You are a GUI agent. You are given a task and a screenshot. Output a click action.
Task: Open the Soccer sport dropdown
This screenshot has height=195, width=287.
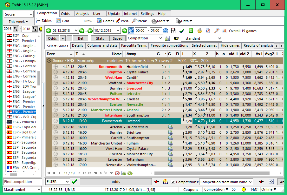pos(19,14)
